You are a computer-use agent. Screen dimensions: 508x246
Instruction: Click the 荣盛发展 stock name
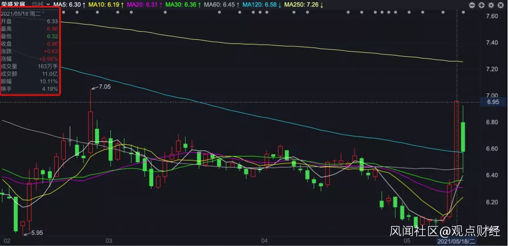click(14, 5)
